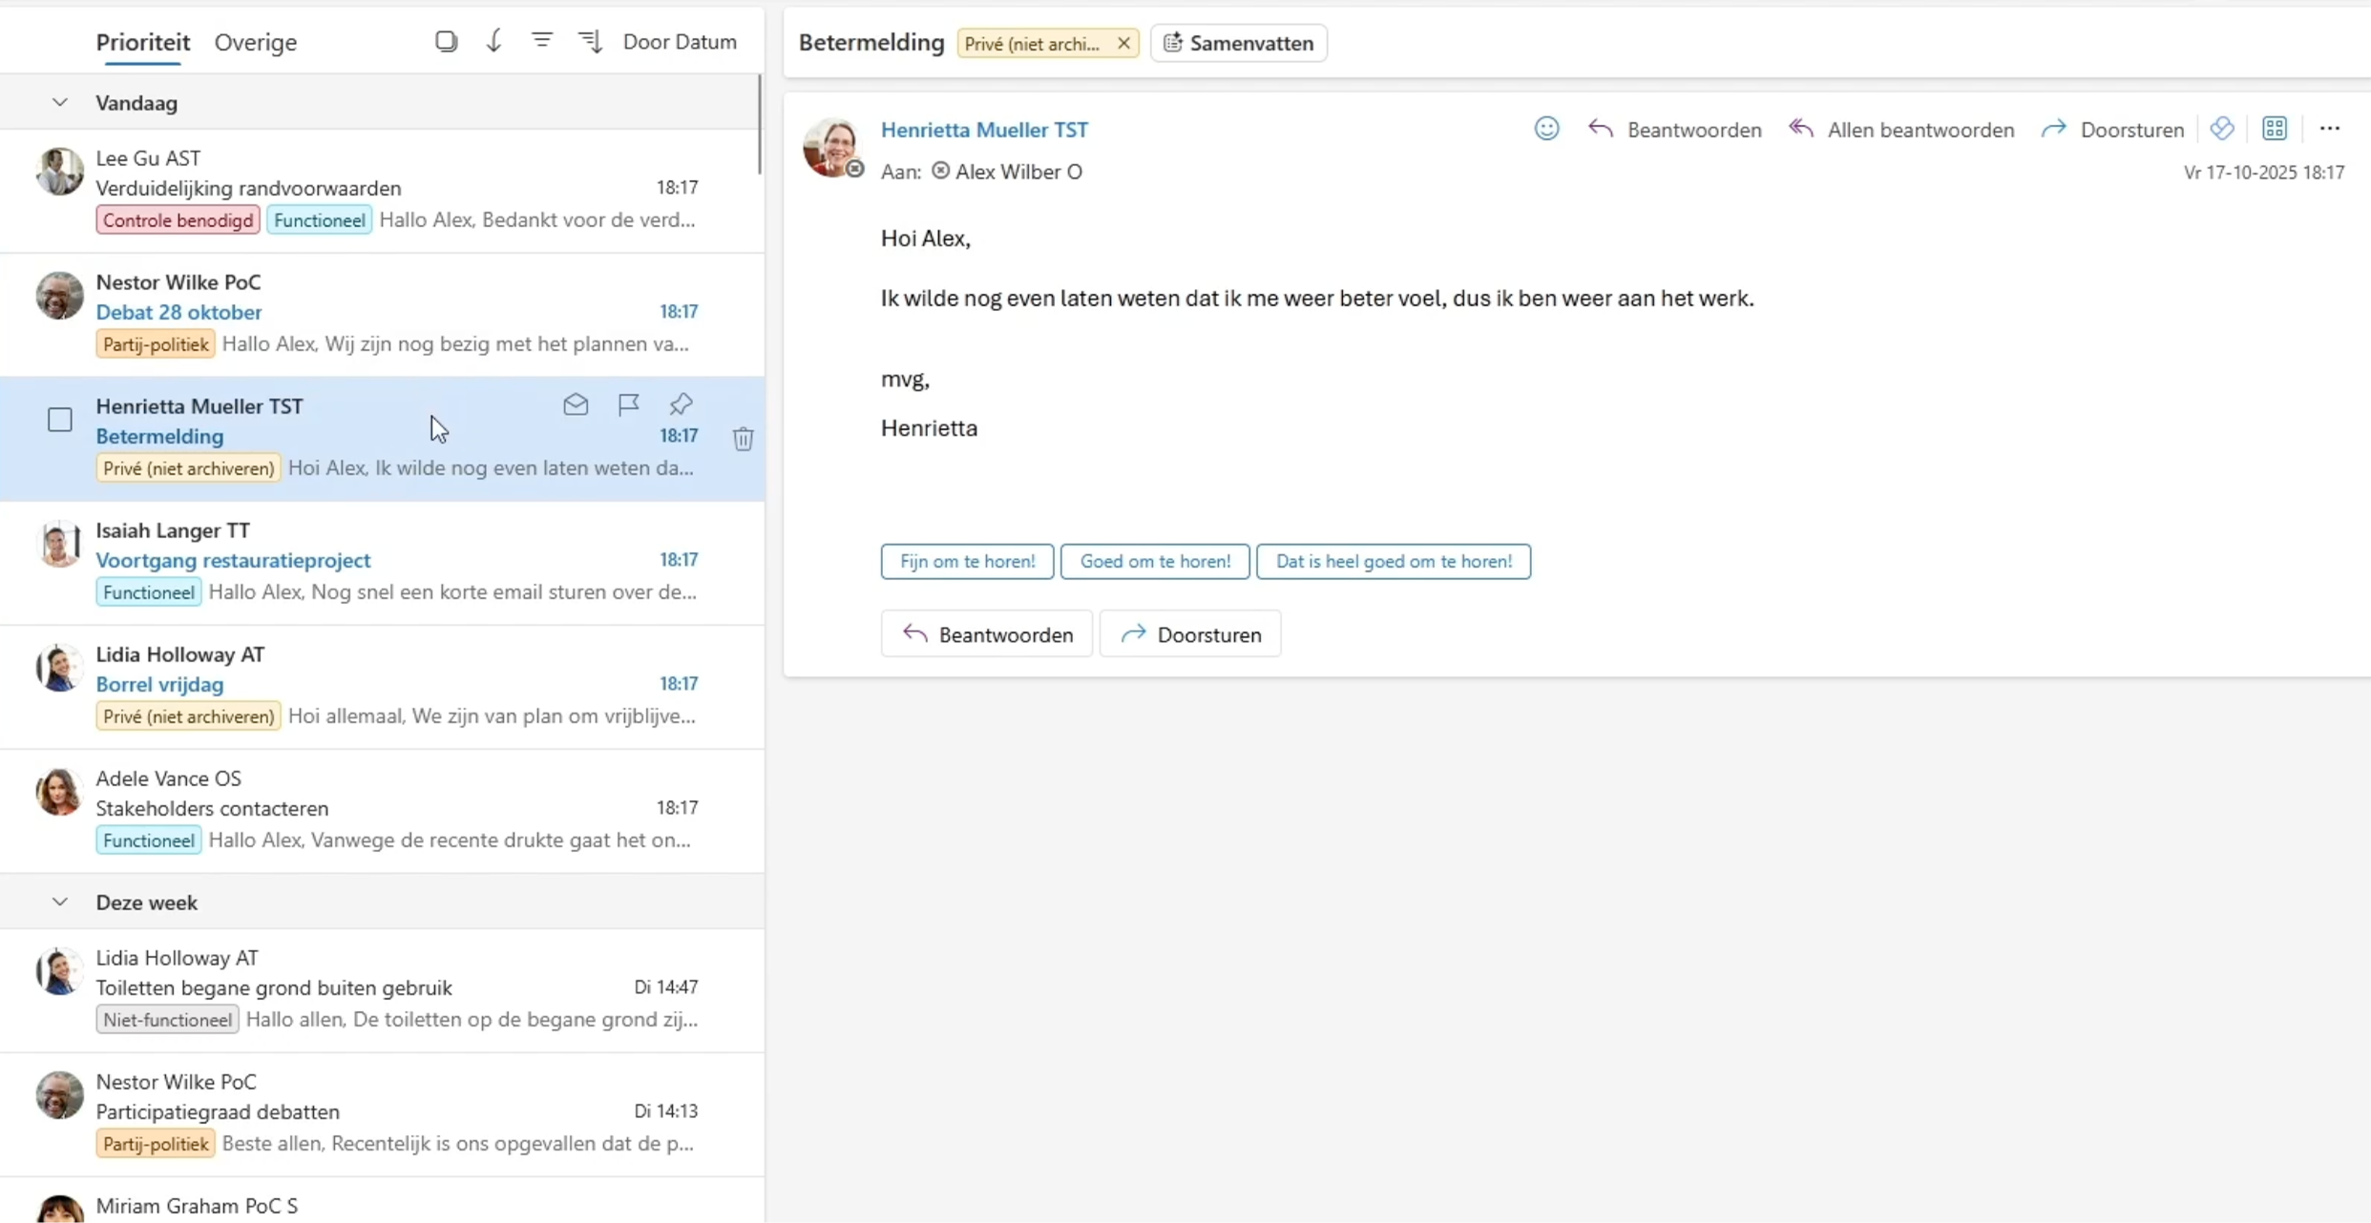Click the select all messages icon

point(446,41)
